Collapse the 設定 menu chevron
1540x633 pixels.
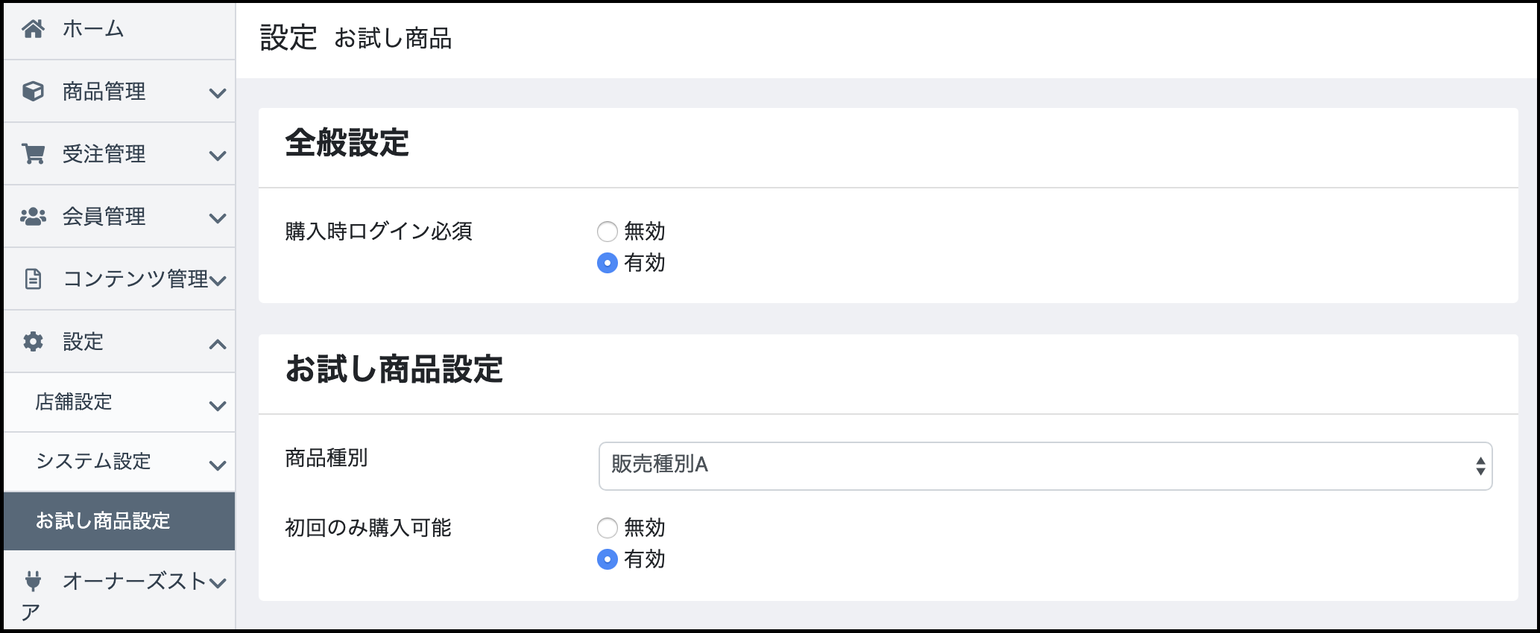tap(217, 343)
